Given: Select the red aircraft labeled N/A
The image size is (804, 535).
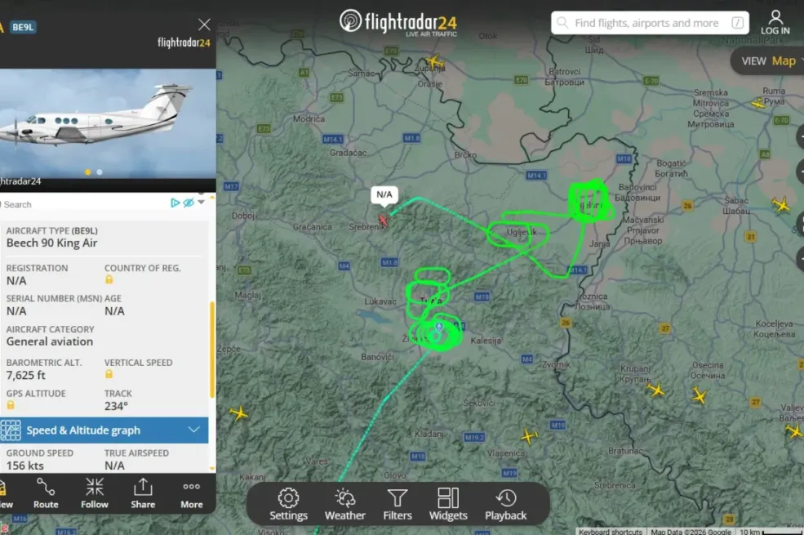Looking at the screenshot, I should [383, 220].
